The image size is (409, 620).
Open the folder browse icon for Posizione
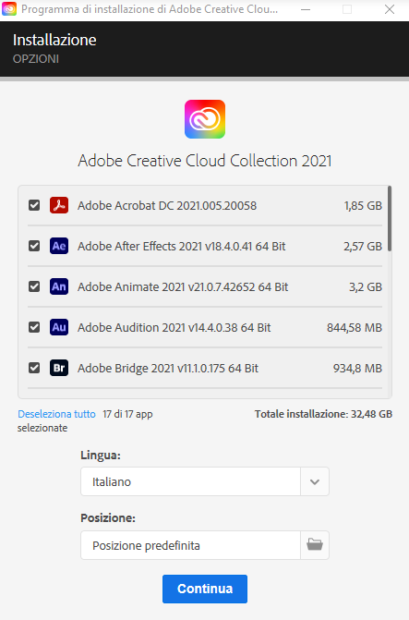[x=315, y=545]
